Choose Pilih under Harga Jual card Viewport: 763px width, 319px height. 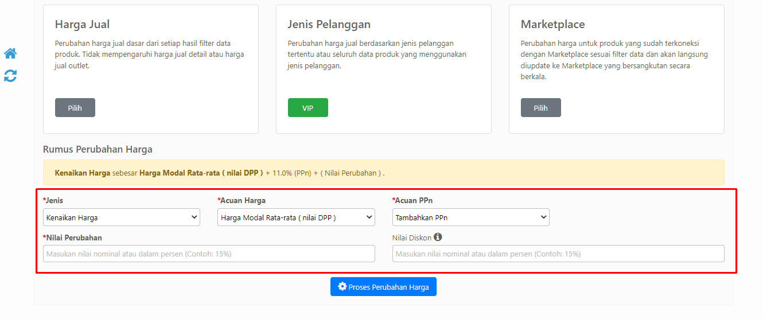tap(75, 108)
